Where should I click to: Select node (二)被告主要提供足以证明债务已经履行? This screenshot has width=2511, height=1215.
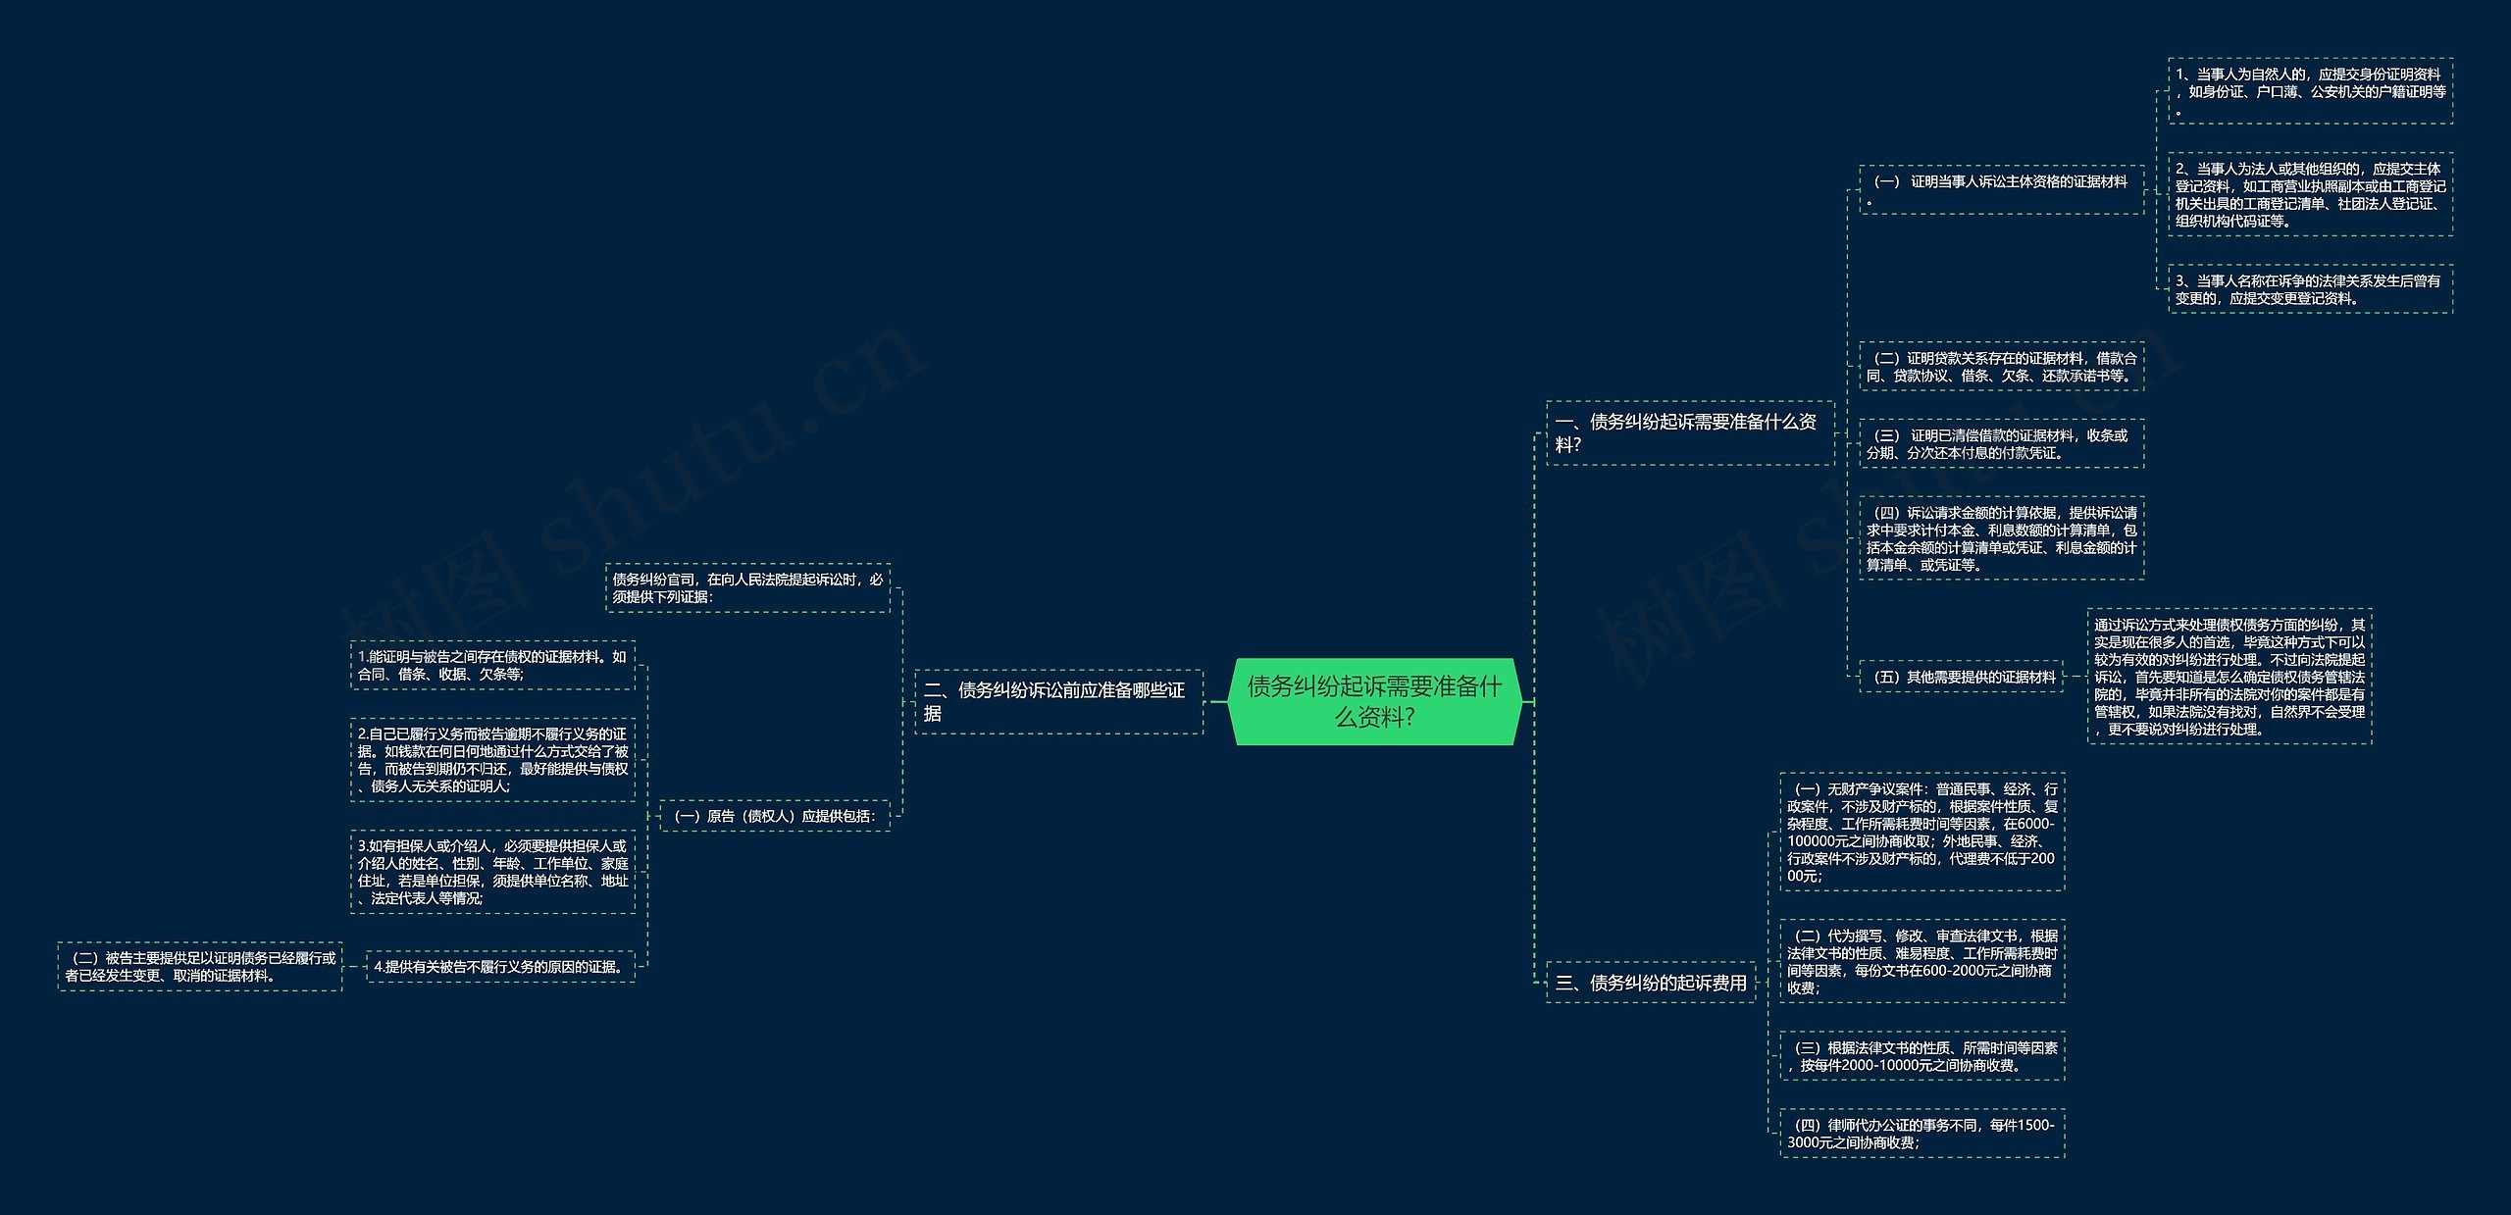click(x=200, y=966)
